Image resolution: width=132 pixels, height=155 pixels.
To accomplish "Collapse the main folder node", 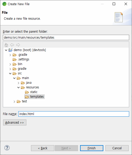I will coord(14,78).
